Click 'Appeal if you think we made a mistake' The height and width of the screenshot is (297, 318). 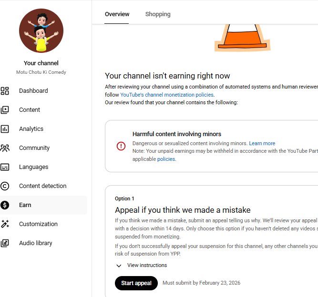pyautogui.click(x=183, y=210)
